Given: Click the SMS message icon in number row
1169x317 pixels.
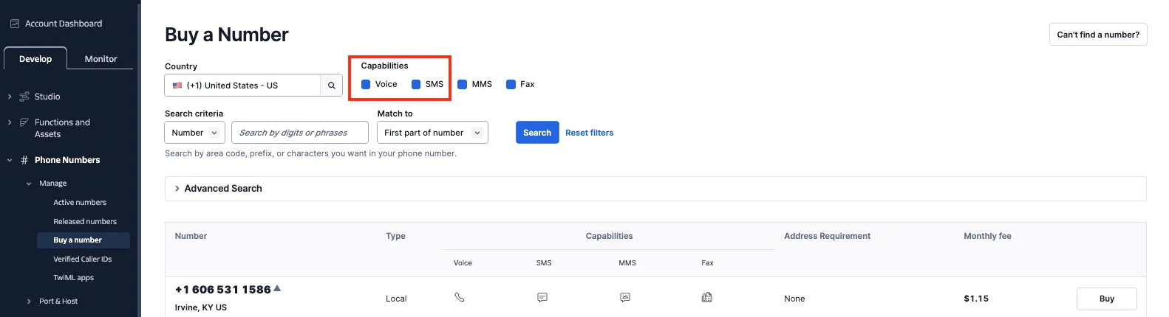Looking at the screenshot, I should [x=542, y=298].
